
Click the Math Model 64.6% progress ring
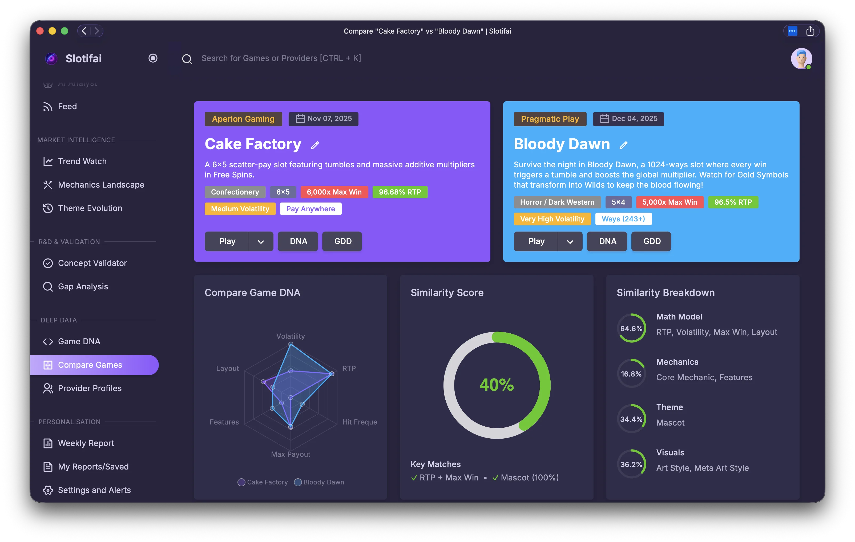pyautogui.click(x=631, y=328)
